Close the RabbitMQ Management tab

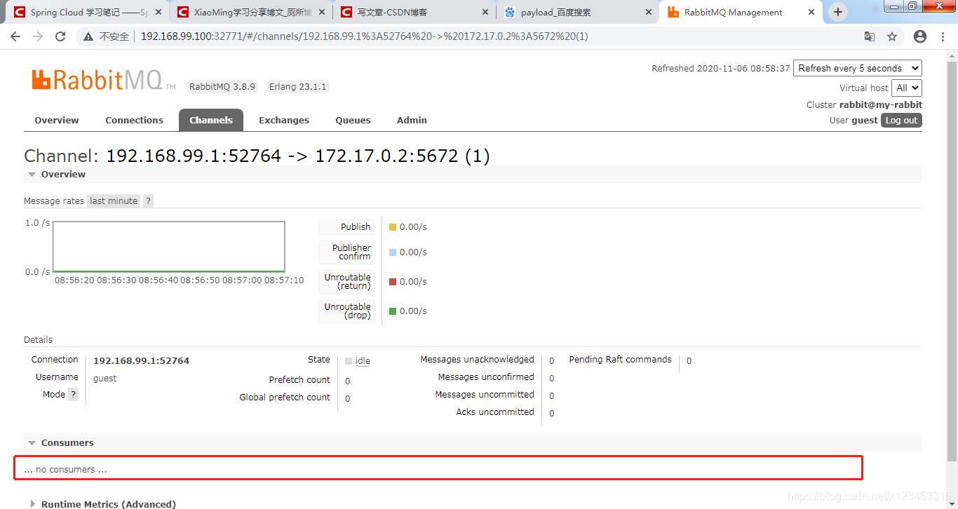811,12
